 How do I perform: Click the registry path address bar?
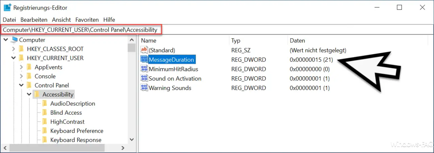coord(217,30)
